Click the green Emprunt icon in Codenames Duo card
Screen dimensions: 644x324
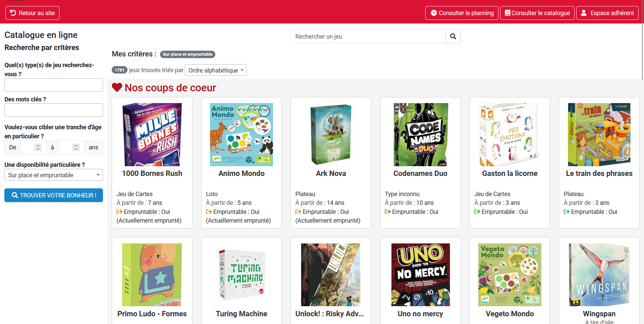[388, 212]
